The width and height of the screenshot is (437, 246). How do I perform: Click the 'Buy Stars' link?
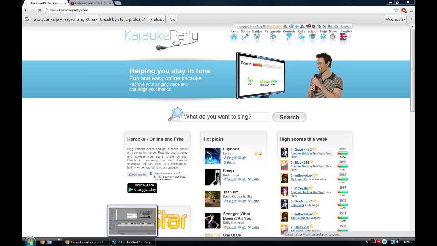[274, 26]
